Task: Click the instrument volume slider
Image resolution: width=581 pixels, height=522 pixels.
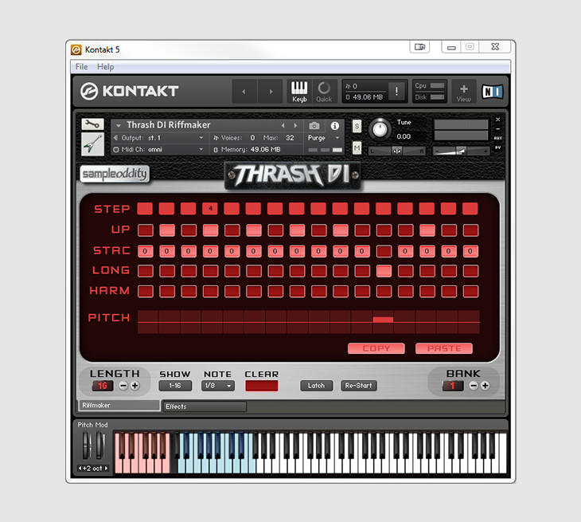Action: 462,151
